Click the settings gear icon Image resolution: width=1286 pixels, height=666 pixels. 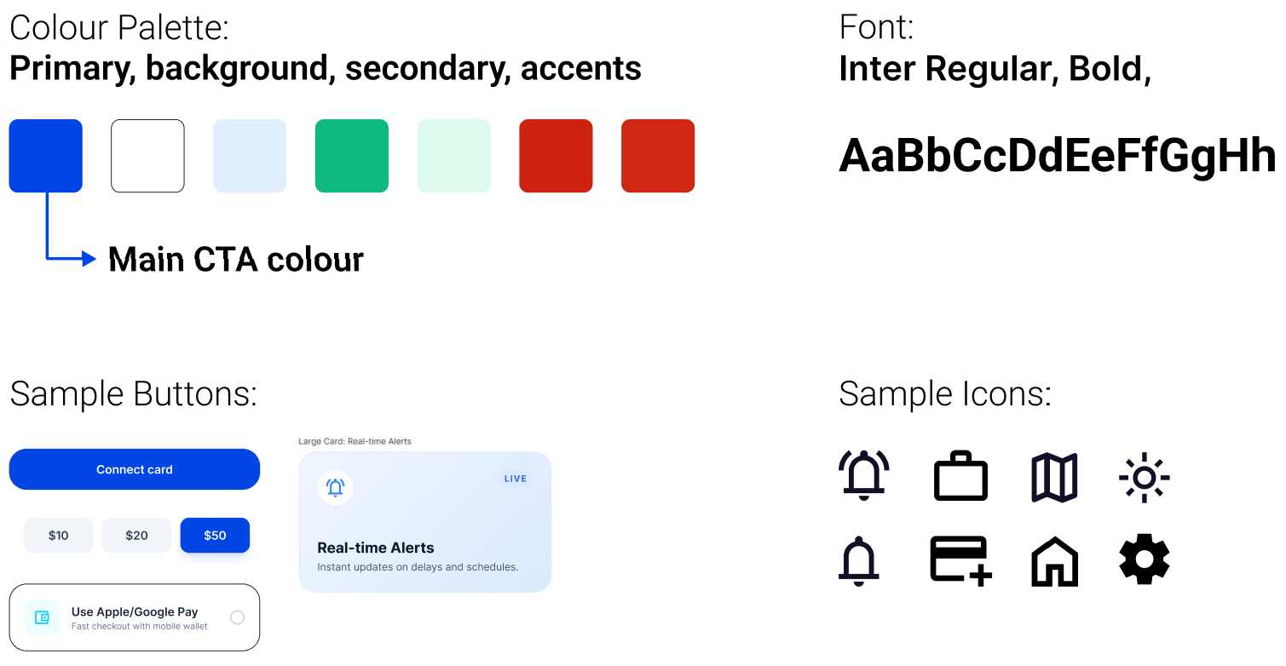[1144, 561]
